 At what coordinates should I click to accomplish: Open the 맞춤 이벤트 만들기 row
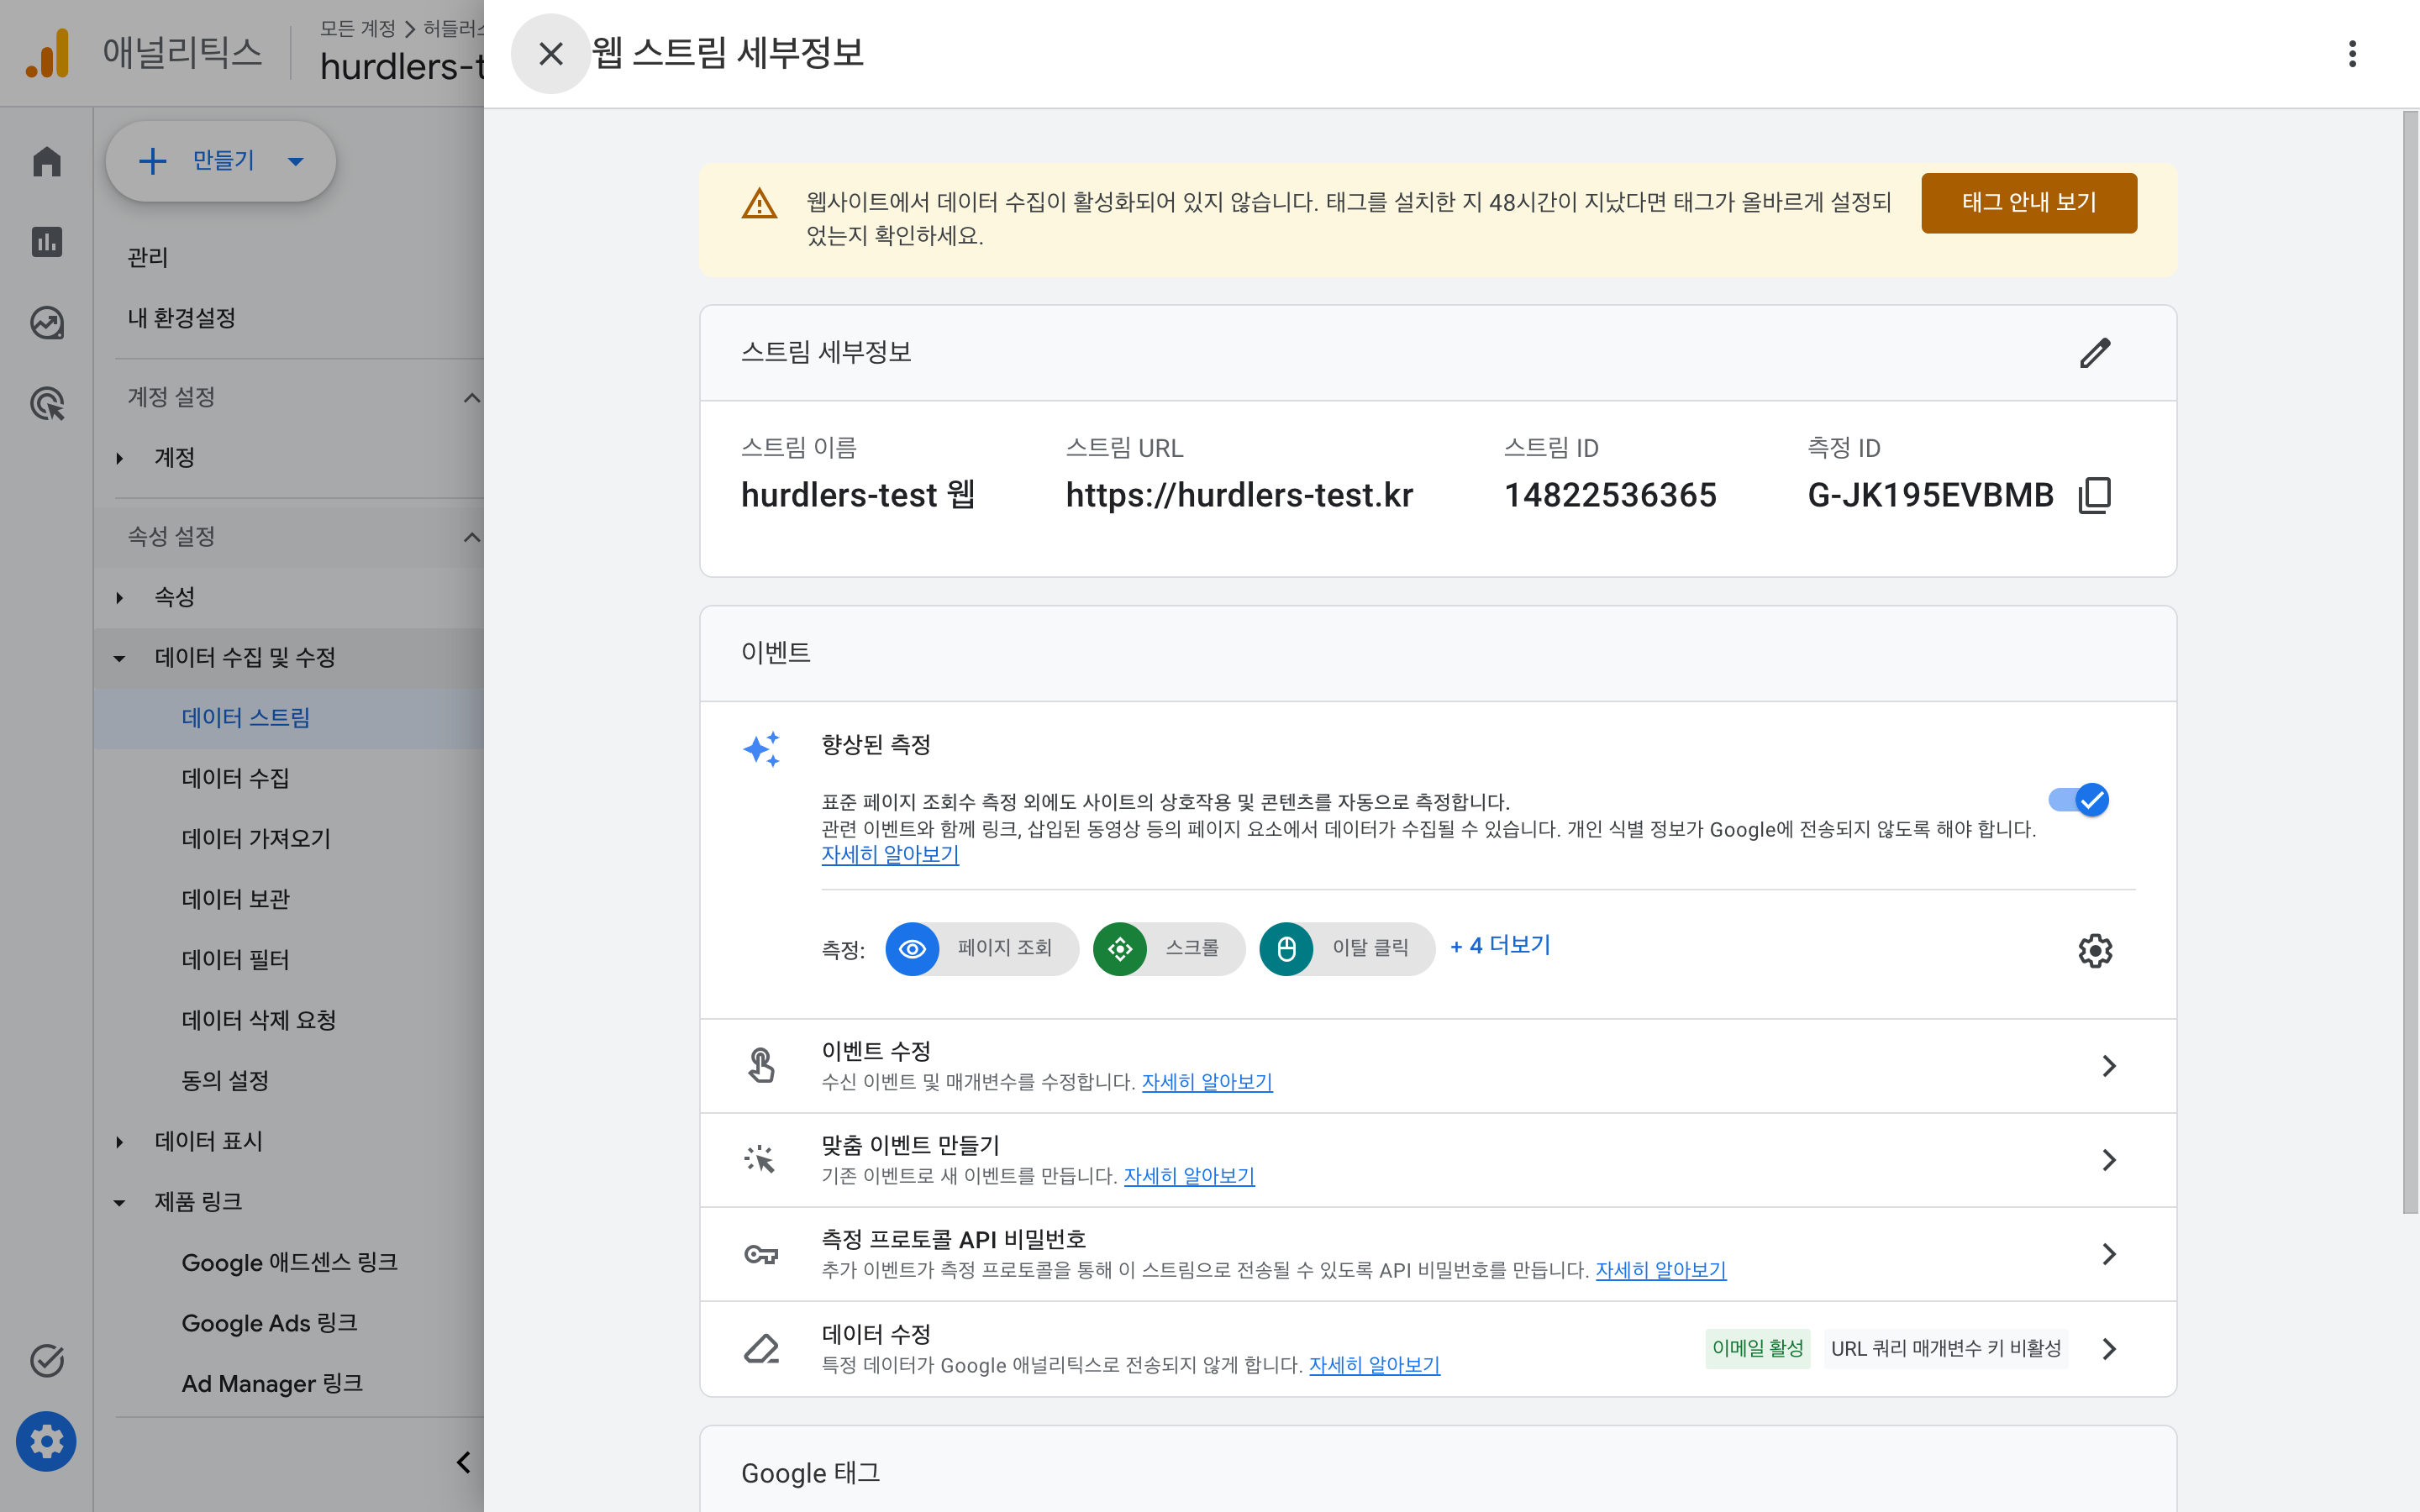tap(1438, 1160)
